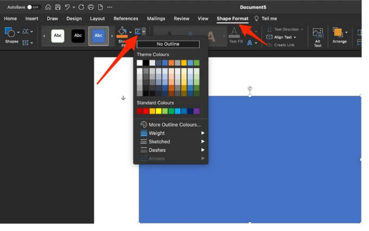Image resolution: width=369 pixels, height=231 pixels.
Task: Select the Shape Format tab
Action: coord(232,18)
